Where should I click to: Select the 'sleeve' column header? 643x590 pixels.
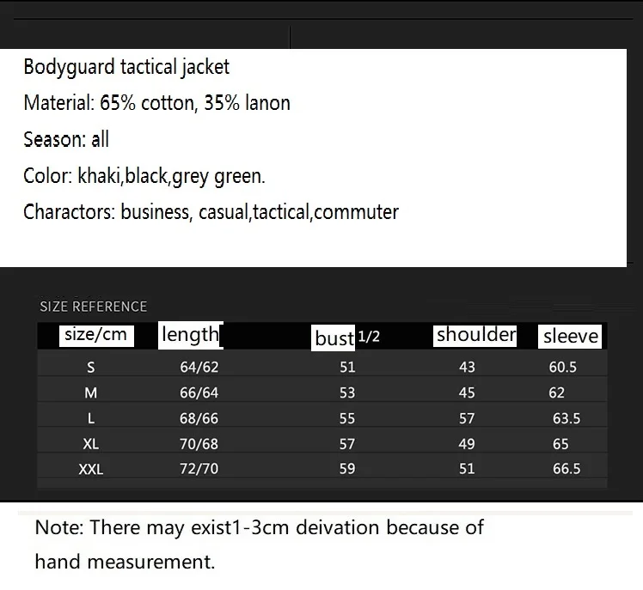[x=570, y=337]
